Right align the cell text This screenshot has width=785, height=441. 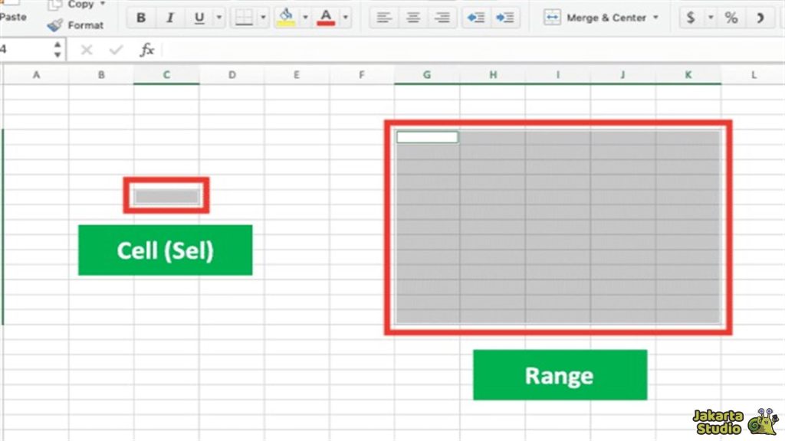(442, 17)
